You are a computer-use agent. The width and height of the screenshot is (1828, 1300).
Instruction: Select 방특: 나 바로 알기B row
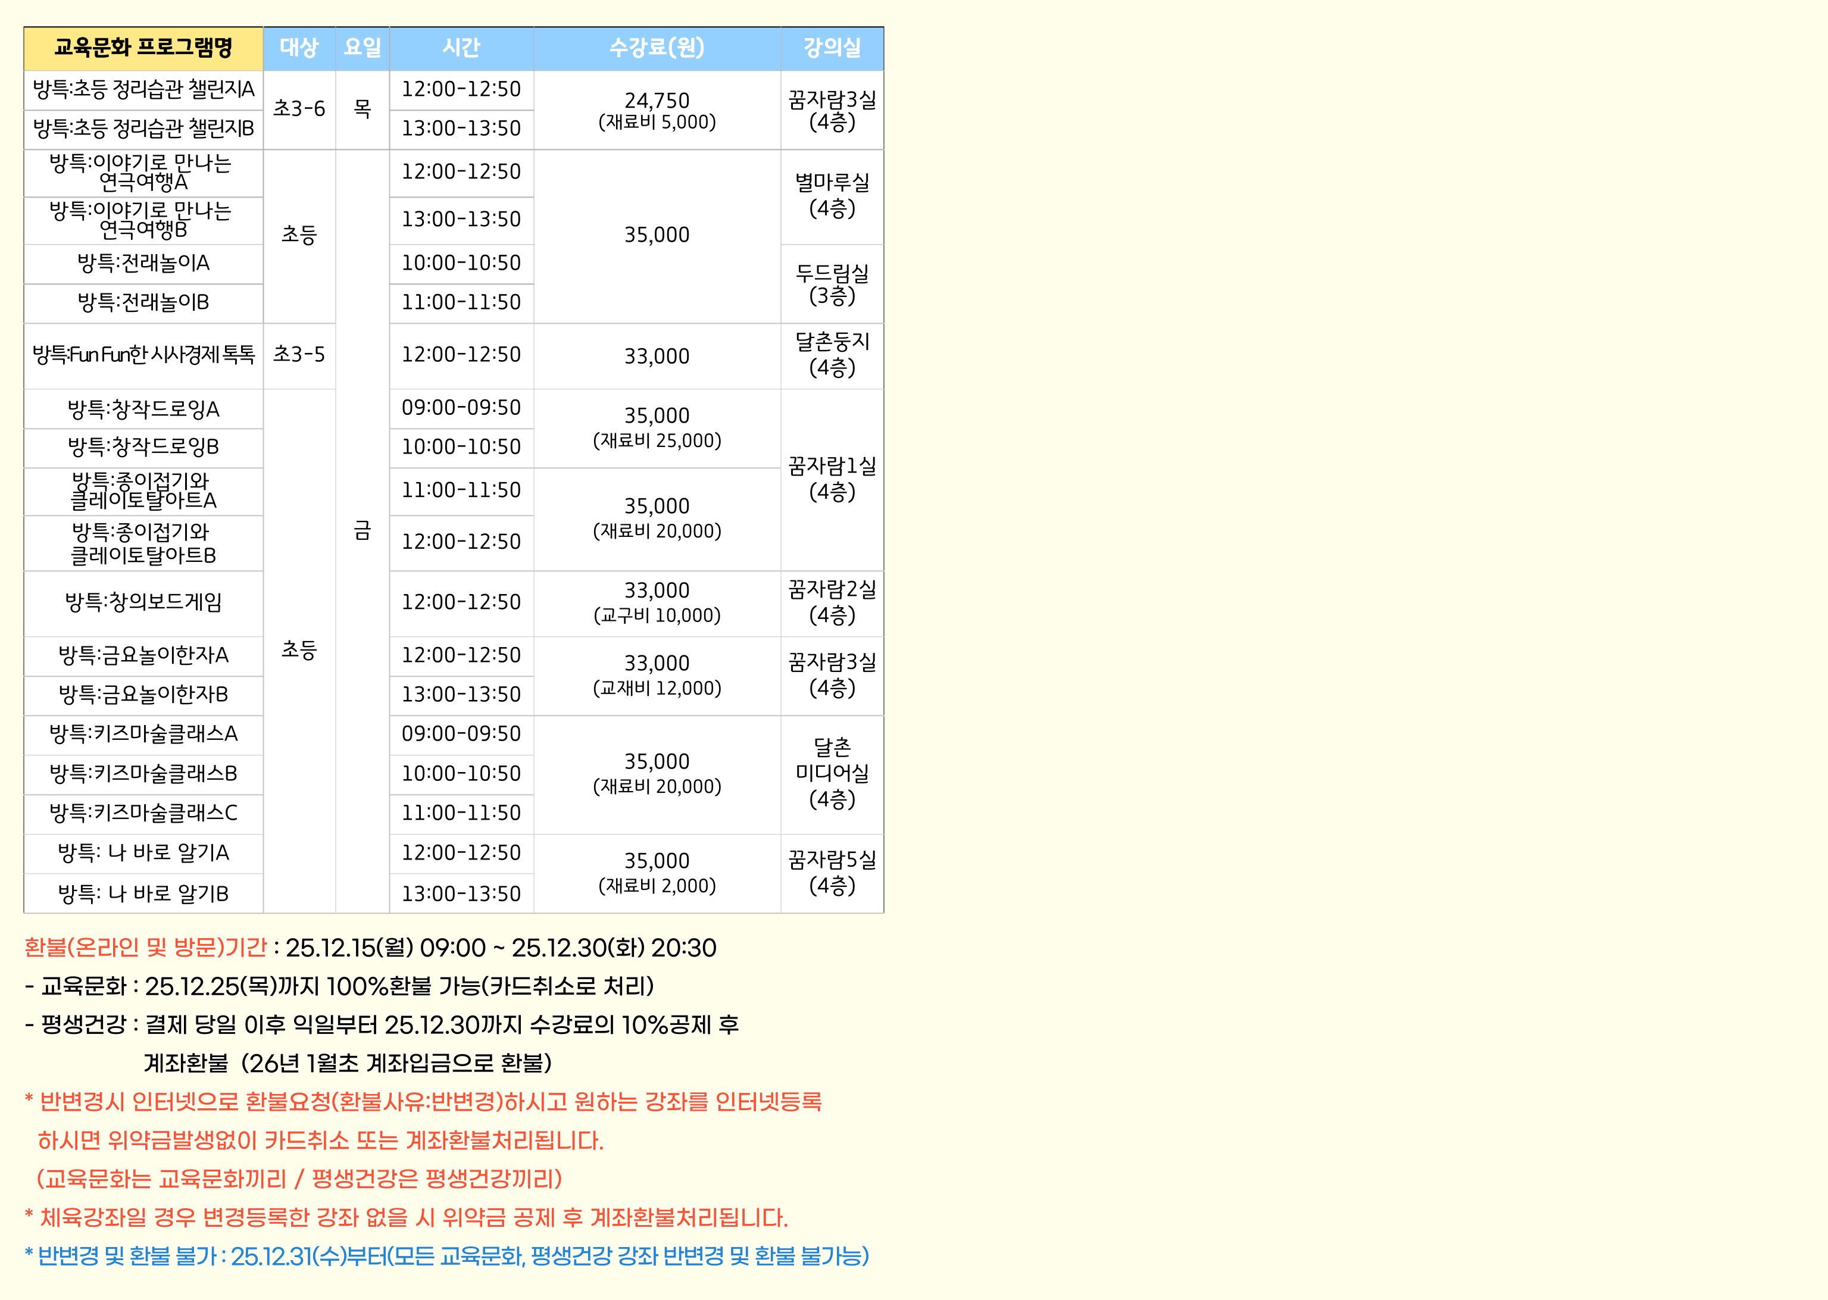click(143, 893)
